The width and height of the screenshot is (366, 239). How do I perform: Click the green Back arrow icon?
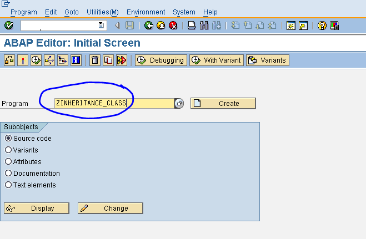pyautogui.click(x=149, y=25)
